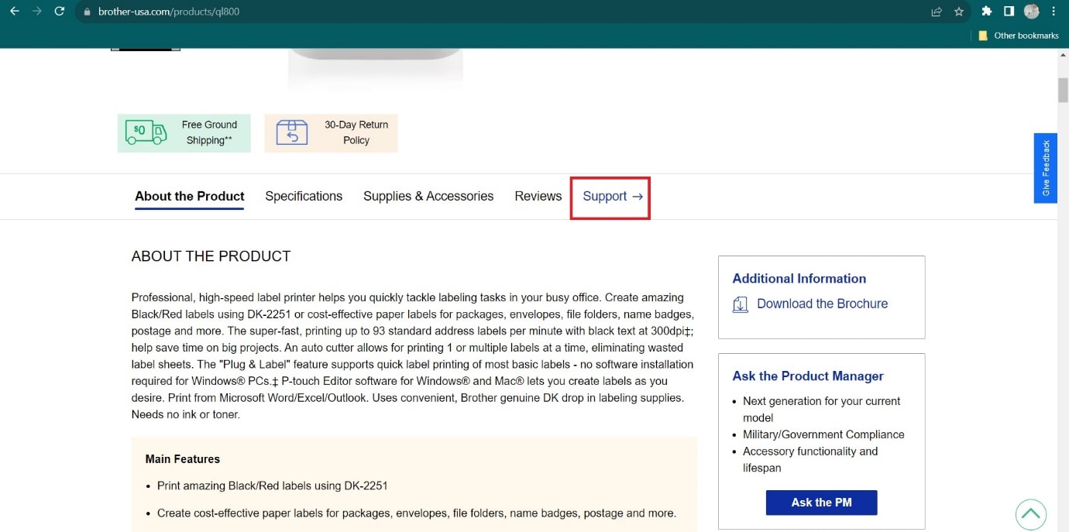Click the brochure icon beside Download the Brochure
This screenshot has height=532, width=1069.
(x=741, y=304)
